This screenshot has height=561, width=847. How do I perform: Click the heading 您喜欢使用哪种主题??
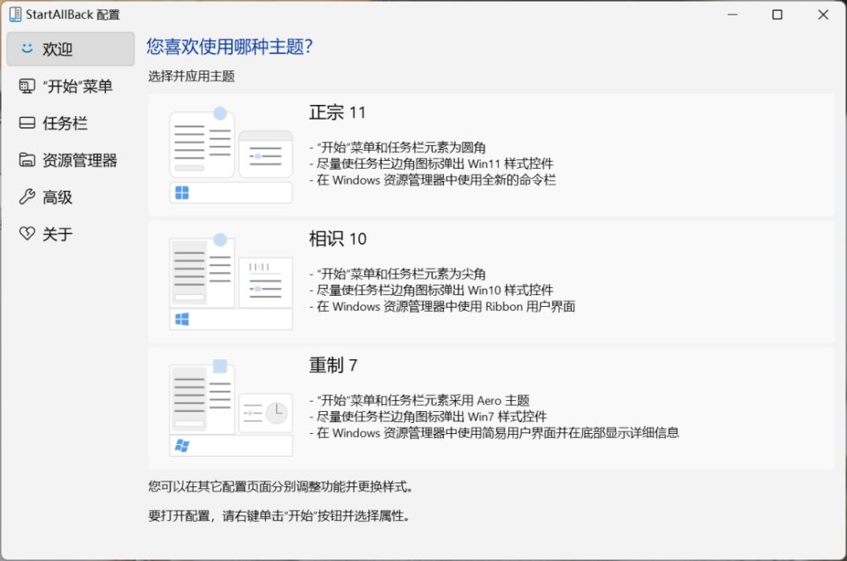coord(230,47)
